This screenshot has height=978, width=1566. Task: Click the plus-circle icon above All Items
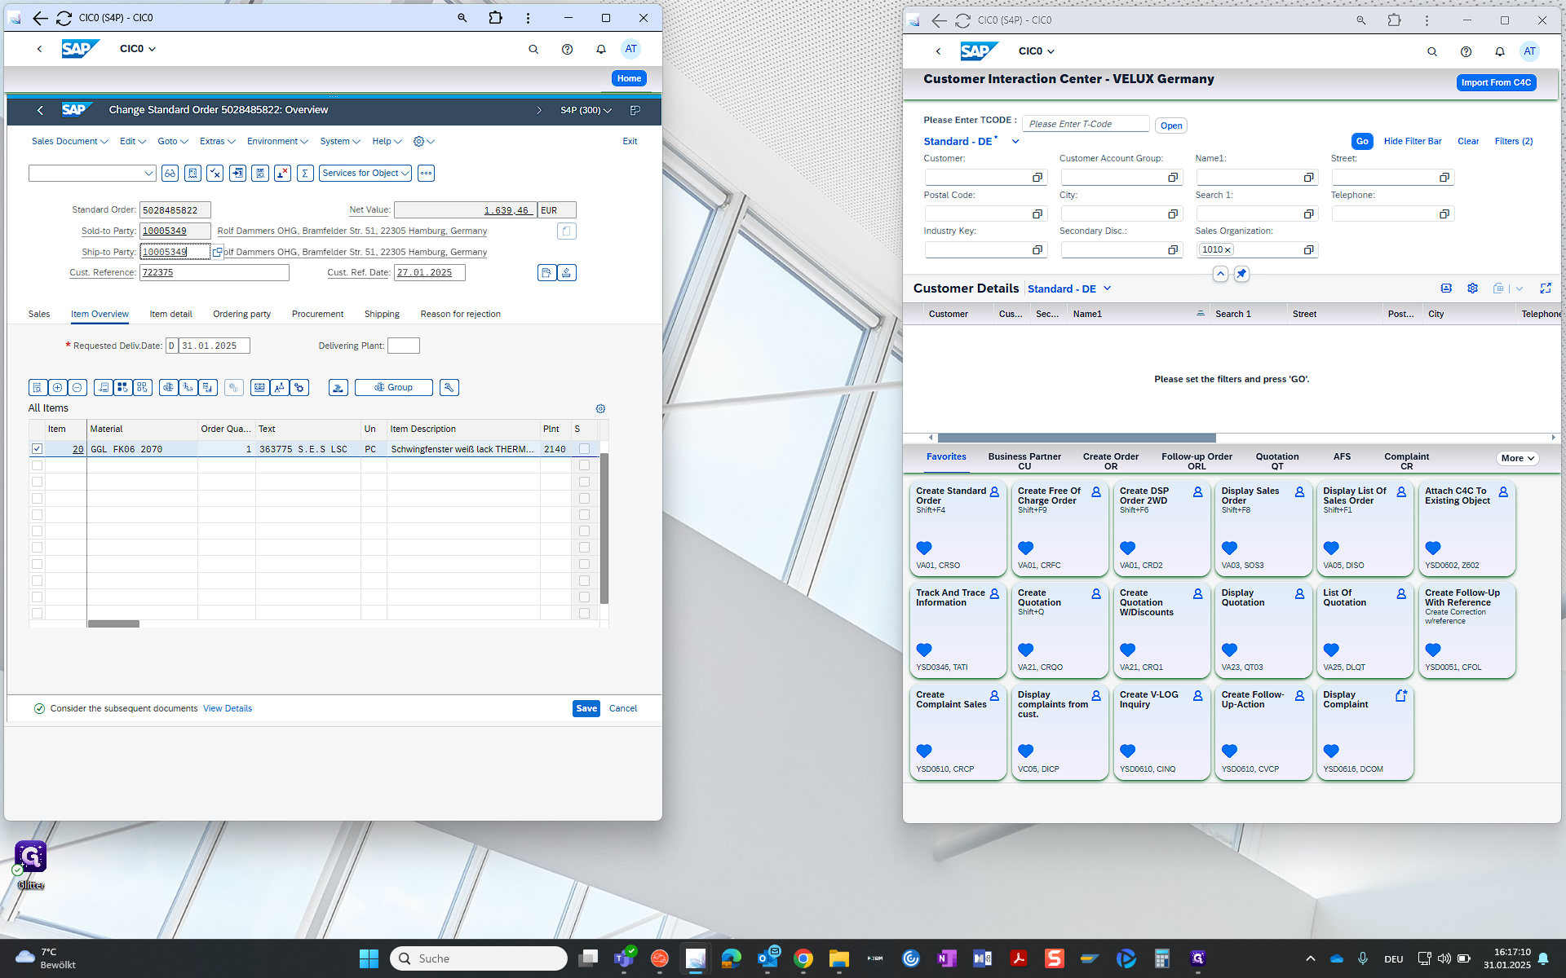tap(57, 388)
